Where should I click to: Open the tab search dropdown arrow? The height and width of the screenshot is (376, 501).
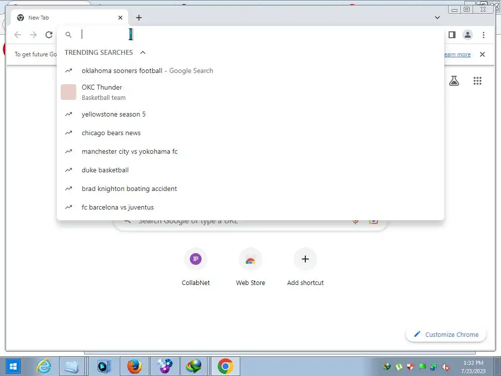pos(437,18)
